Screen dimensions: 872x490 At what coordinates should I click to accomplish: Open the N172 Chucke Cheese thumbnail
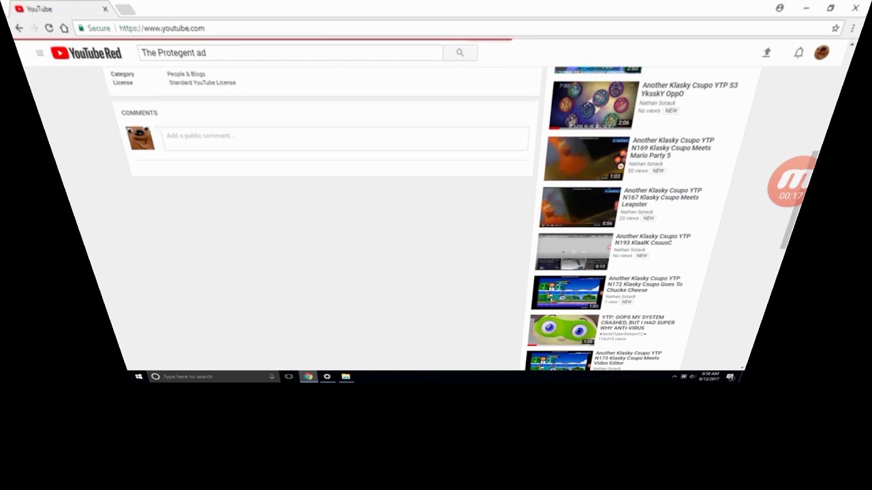567,292
